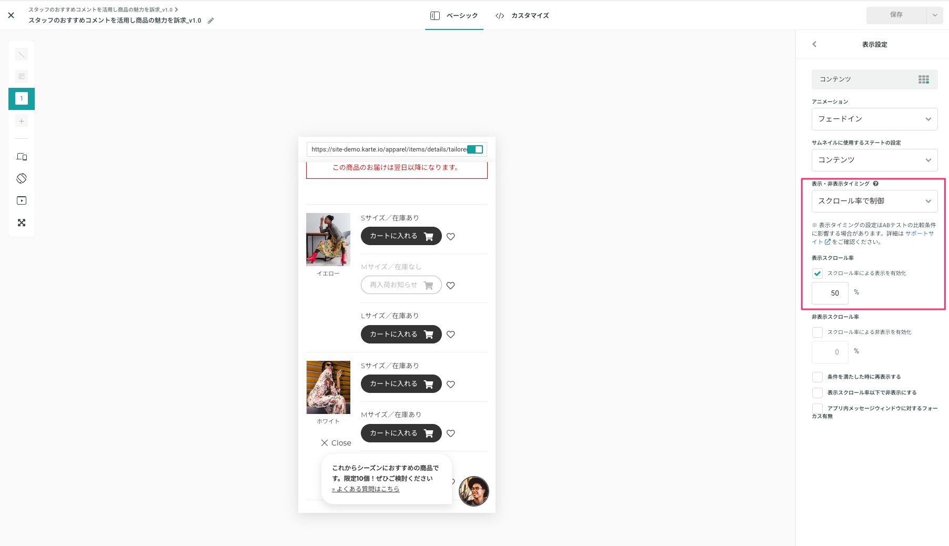Add white S size to cart

401,384
